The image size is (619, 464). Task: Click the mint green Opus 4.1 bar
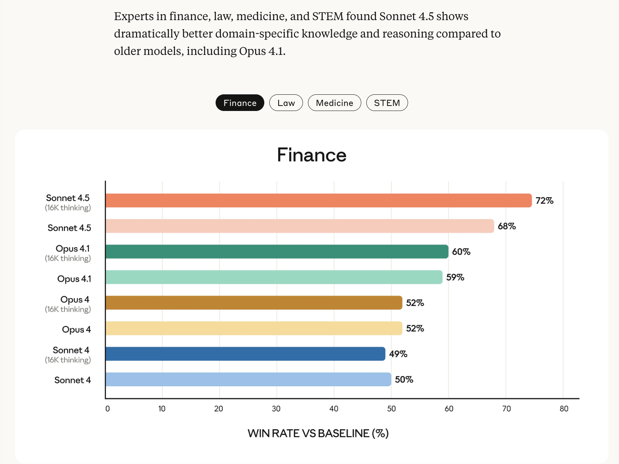point(274,277)
